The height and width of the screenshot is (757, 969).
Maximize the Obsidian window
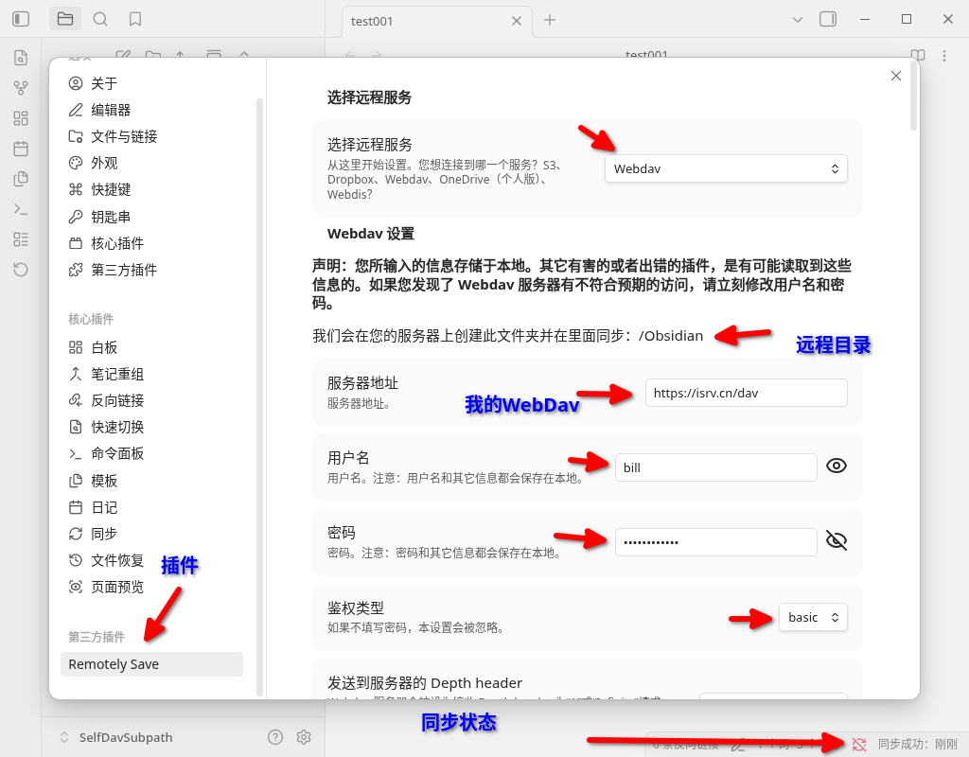pyautogui.click(x=907, y=19)
